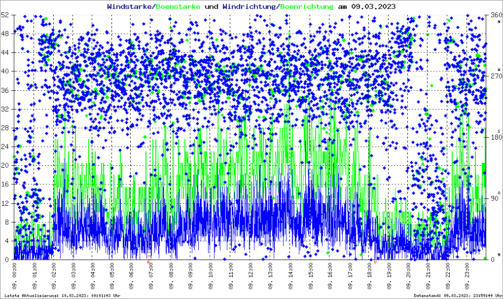Click the time label "09. 08:00"

pyautogui.click(x=172, y=276)
